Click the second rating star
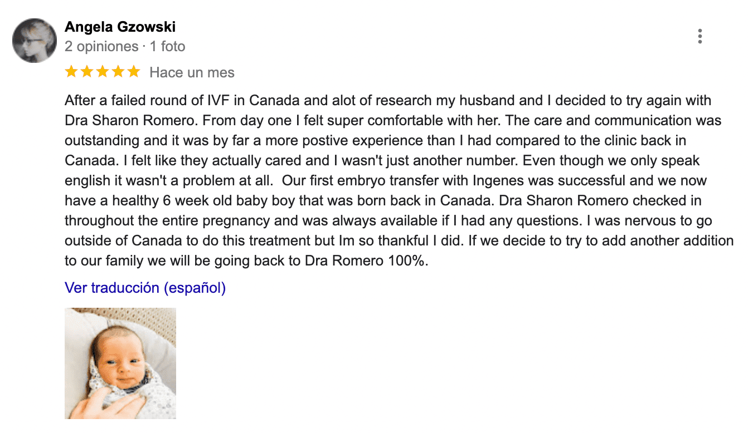Viewport: 748px width, 433px height. [x=86, y=72]
